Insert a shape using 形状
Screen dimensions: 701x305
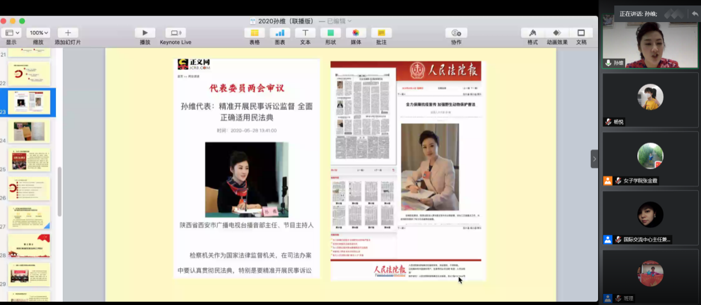pos(330,33)
